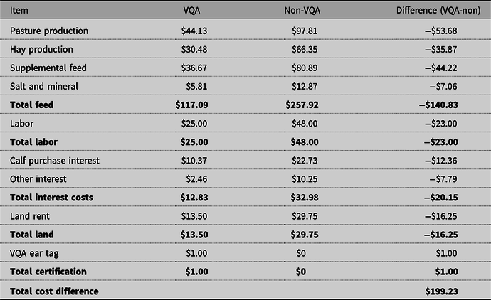This screenshot has width=491, height=300.
Task: Click the Total cost difference row label
Action: pos(54,291)
